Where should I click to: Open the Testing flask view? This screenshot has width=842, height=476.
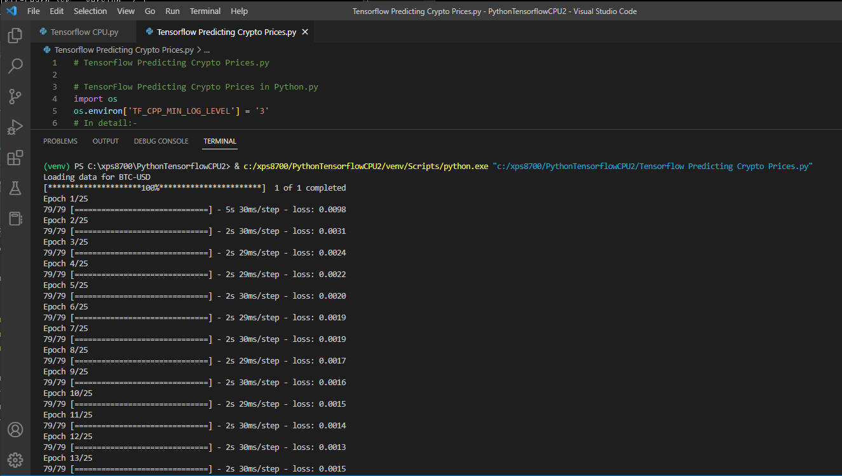click(15, 188)
